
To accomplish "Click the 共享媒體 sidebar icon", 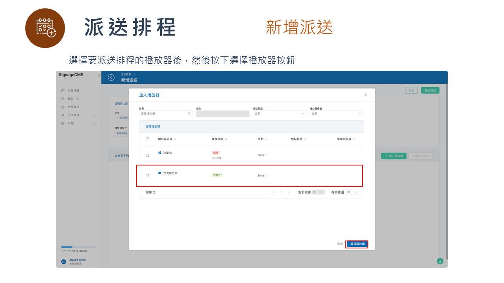I will click(63, 91).
